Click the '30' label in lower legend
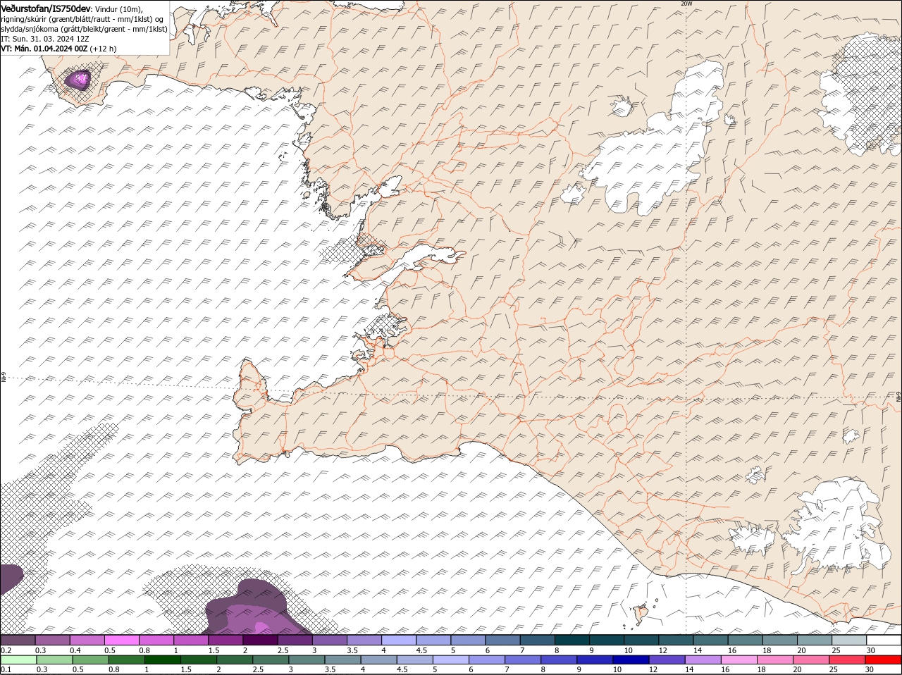Image resolution: width=902 pixels, height=675 pixels. coord(870,669)
